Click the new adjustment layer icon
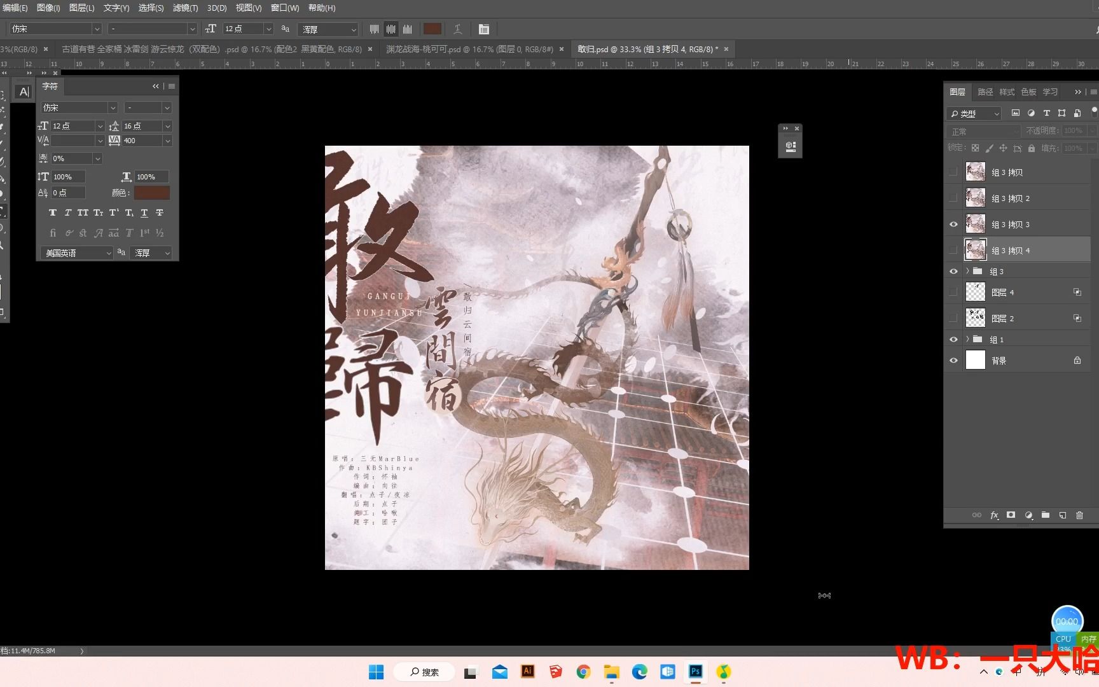 coord(1028,516)
